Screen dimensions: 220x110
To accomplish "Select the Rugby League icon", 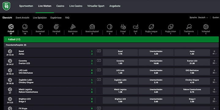I will click(151, 27).
